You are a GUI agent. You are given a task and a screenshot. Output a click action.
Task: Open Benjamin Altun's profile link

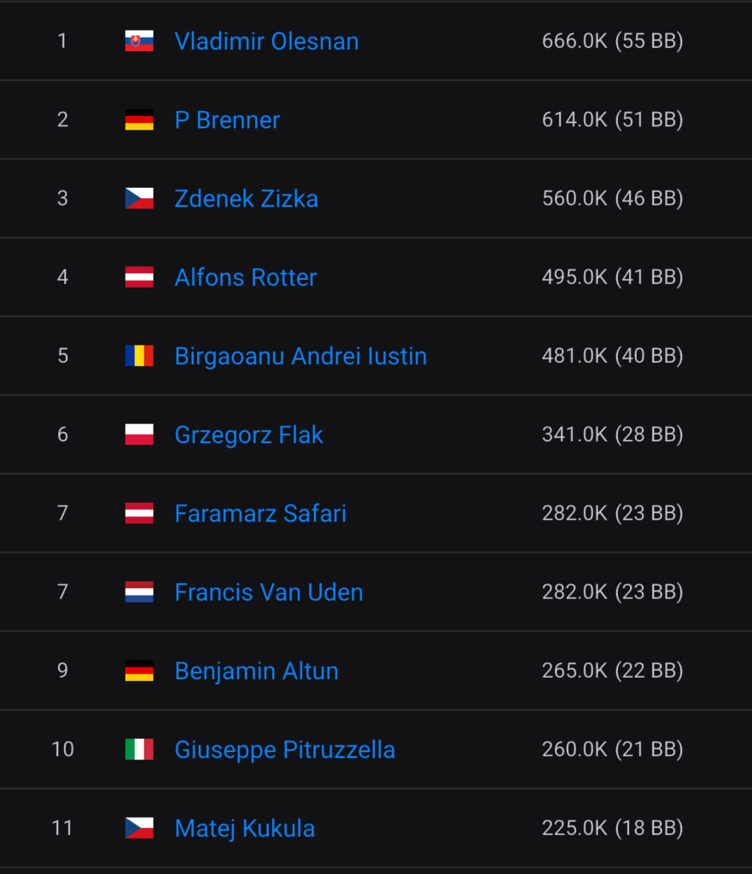[x=256, y=671]
